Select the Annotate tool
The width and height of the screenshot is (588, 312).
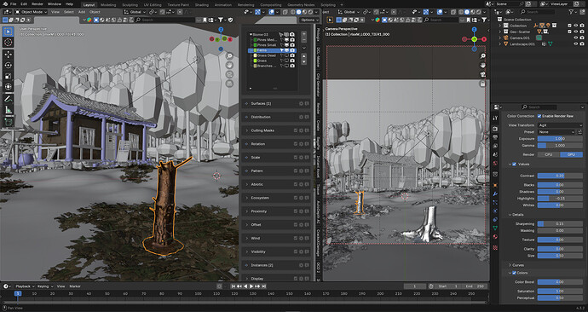tap(9, 99)
